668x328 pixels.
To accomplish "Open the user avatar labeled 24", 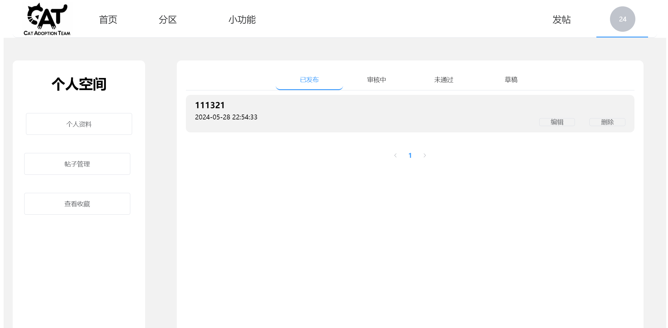I will tap(622, 19).
